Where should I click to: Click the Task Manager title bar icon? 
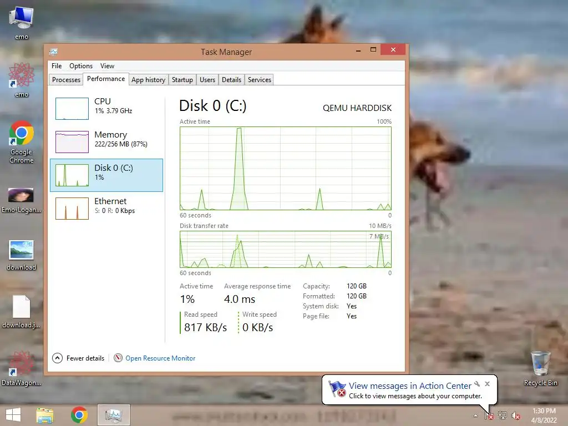point(54,52)
